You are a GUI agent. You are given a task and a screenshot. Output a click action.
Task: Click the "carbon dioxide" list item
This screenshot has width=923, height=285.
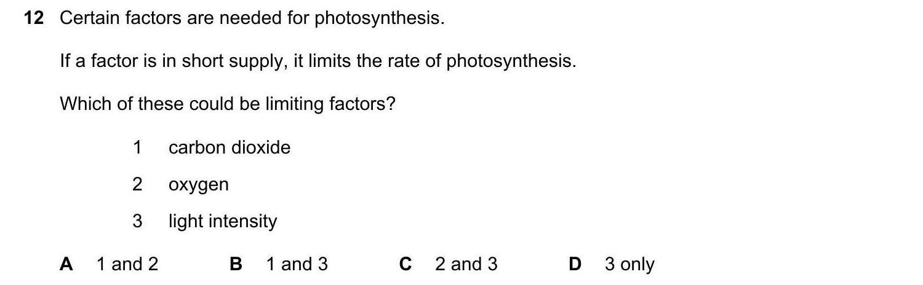click(229, 147)
